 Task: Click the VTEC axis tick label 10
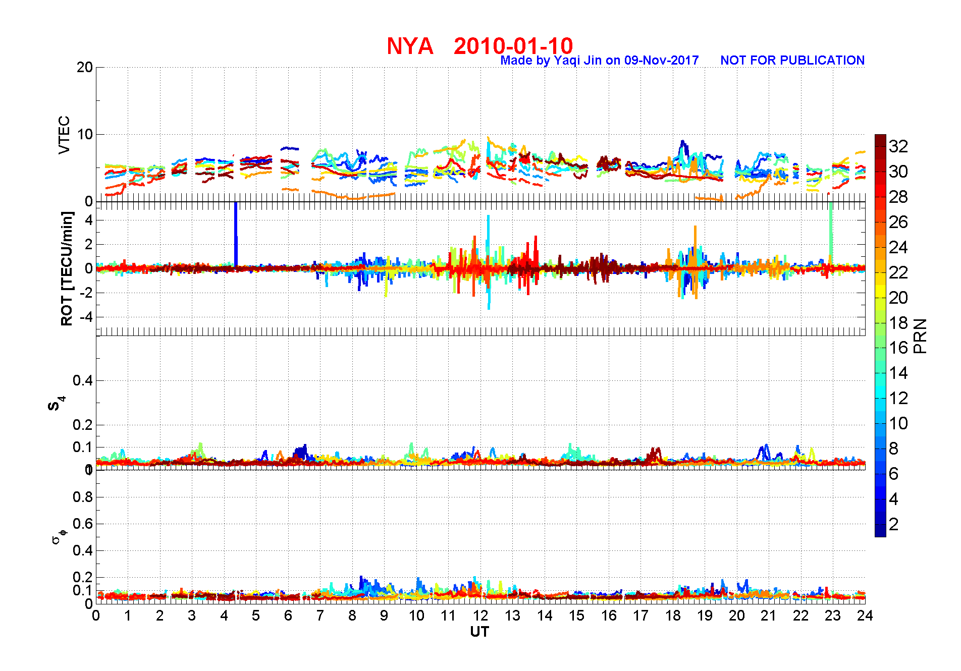pos(85,134)
